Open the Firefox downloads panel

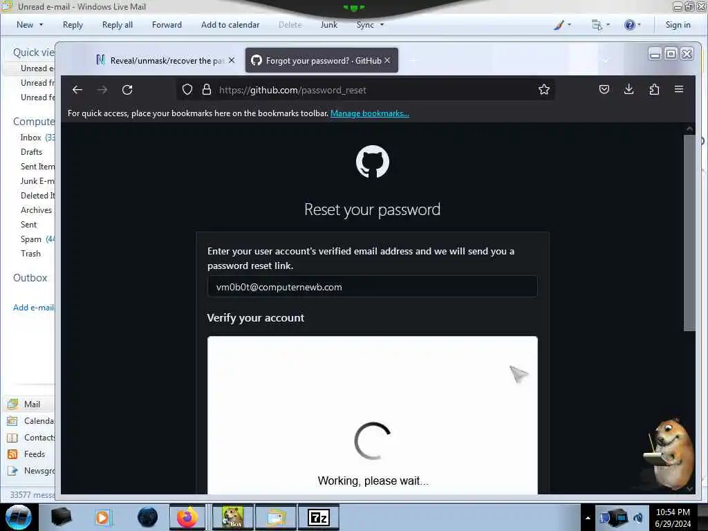(x=629, y=89)
